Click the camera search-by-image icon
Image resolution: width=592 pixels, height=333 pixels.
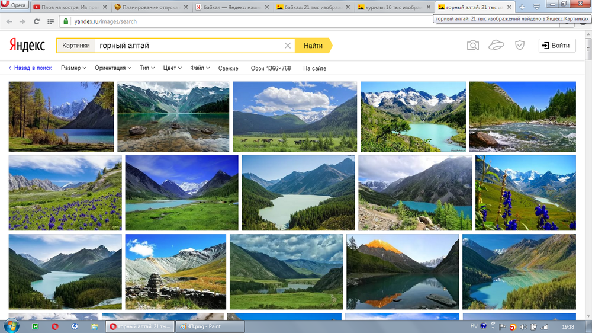[x=472, y=46]
